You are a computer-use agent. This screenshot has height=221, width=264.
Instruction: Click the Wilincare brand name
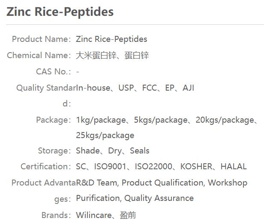click(x=94, y=215)
